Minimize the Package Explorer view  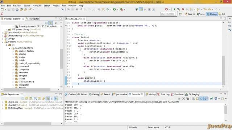pos(57,18)
